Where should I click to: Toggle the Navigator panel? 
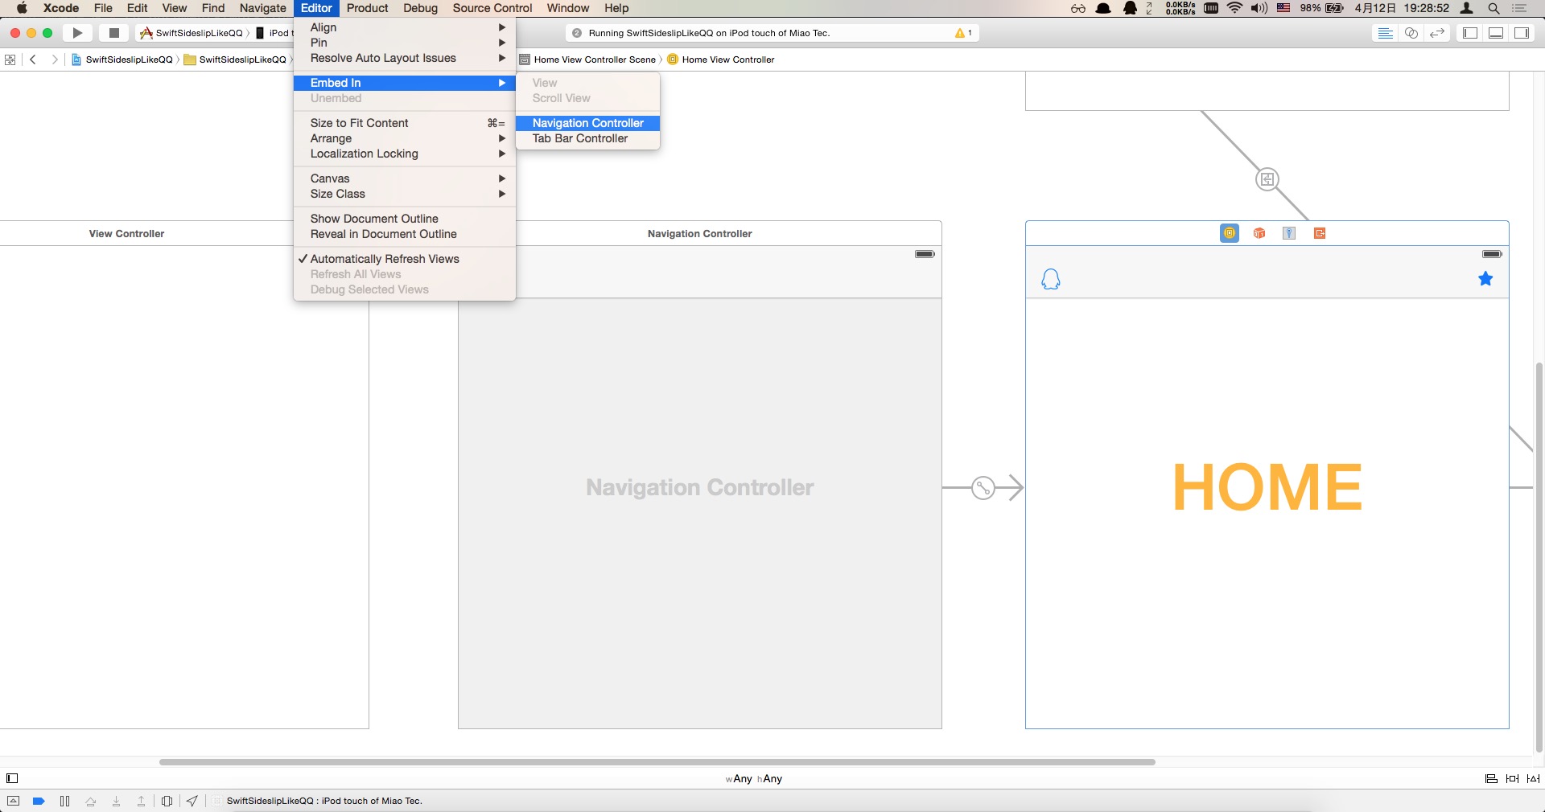(1470, 33)
